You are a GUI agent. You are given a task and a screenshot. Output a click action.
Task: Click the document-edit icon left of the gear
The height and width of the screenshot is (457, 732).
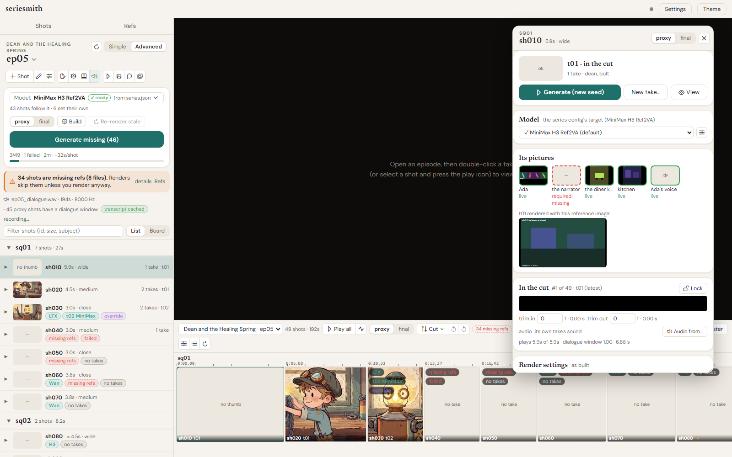coord(63,76)
